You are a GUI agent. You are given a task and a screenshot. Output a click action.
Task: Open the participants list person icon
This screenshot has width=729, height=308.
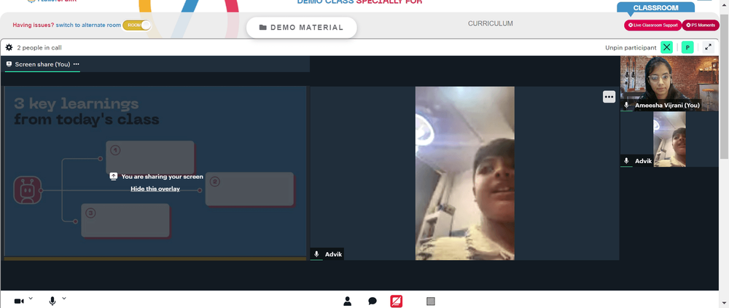347,301
